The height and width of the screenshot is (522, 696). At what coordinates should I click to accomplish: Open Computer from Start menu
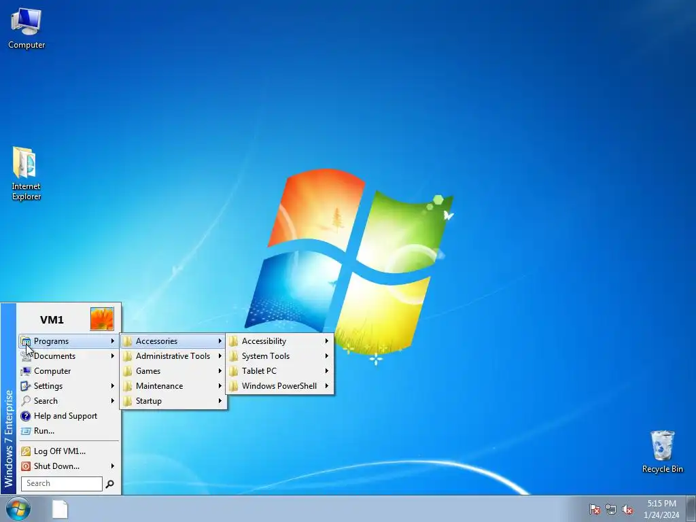tap(69, 371)
